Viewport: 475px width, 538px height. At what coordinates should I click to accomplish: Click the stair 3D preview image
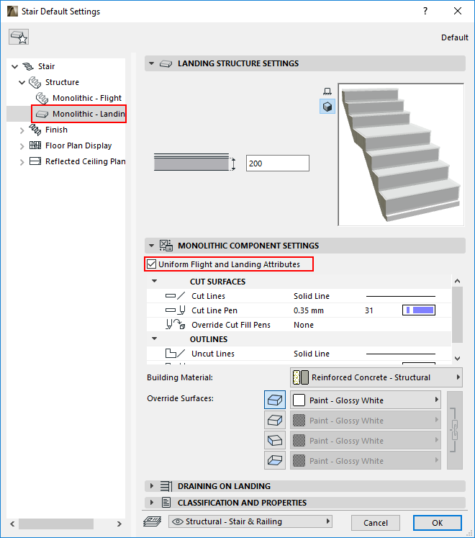[x=401, y=154]
